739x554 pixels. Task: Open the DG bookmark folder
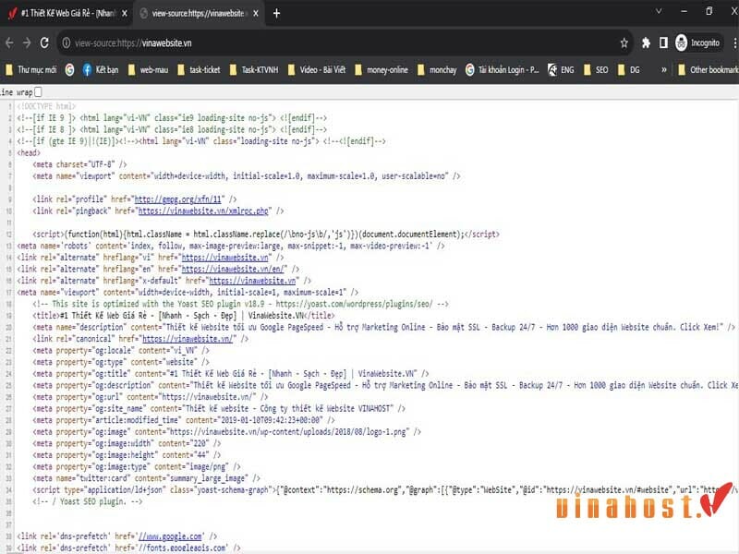pyautogui.click(x=629, y=70)
